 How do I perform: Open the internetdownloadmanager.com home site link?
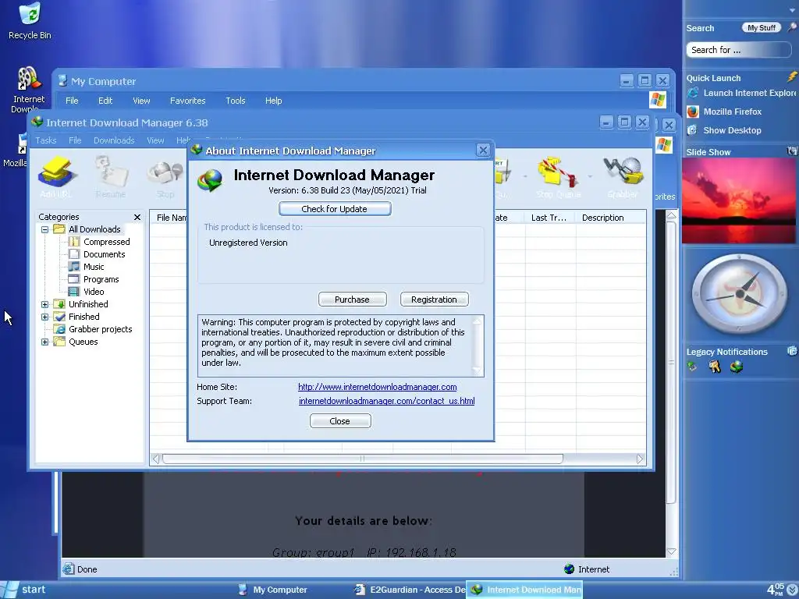point(377,387)
